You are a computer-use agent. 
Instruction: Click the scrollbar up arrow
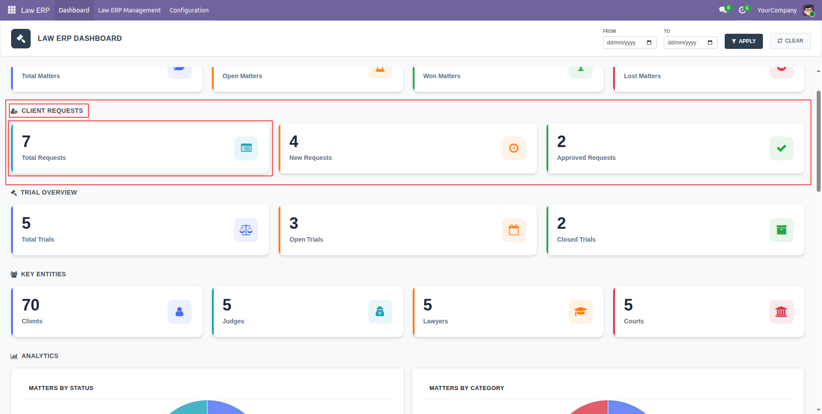818,71
